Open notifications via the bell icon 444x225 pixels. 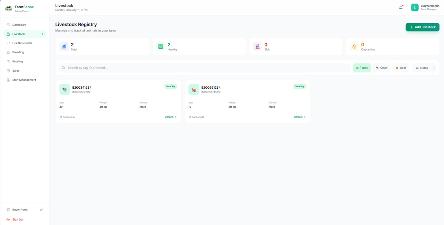coord(401,7)
